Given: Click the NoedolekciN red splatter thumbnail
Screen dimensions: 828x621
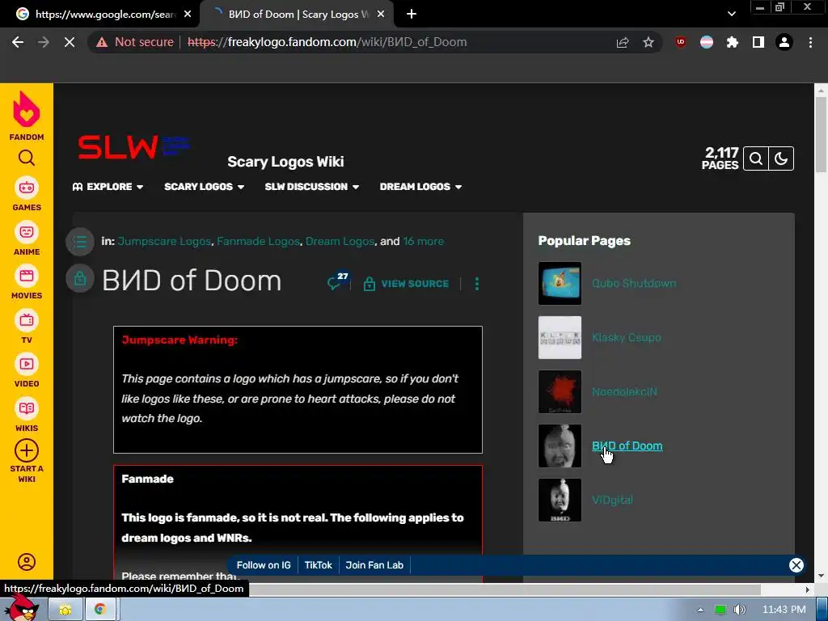Looking at the screenshot, I should click(560, 392).
